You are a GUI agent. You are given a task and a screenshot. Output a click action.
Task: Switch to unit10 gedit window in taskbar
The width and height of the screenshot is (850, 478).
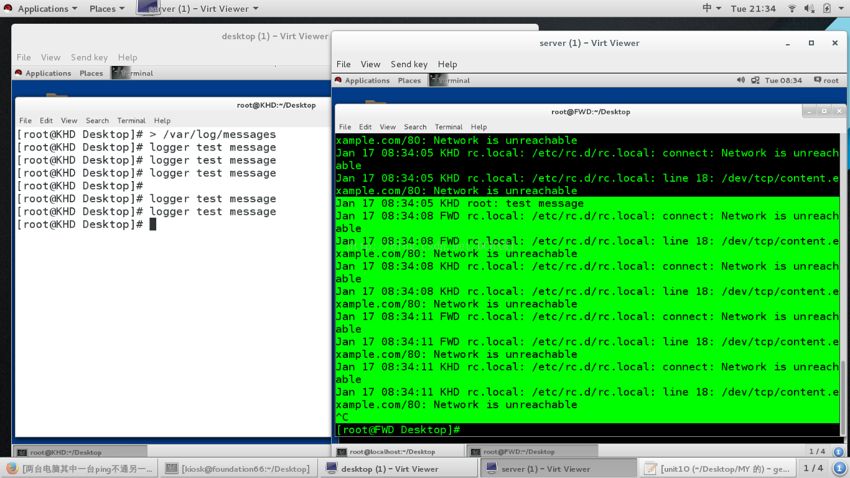pos(717,469)
